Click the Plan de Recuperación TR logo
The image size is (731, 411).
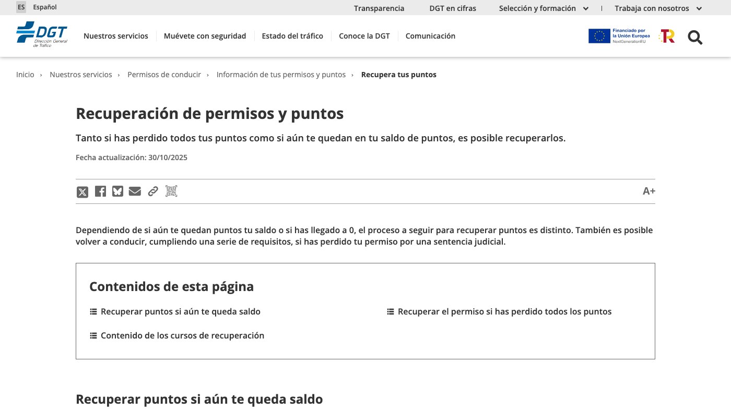coord(667,36)
